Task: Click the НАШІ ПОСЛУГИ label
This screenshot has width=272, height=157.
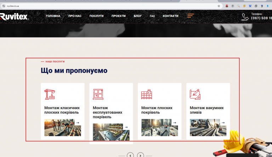Action: [x=55, y=61]
